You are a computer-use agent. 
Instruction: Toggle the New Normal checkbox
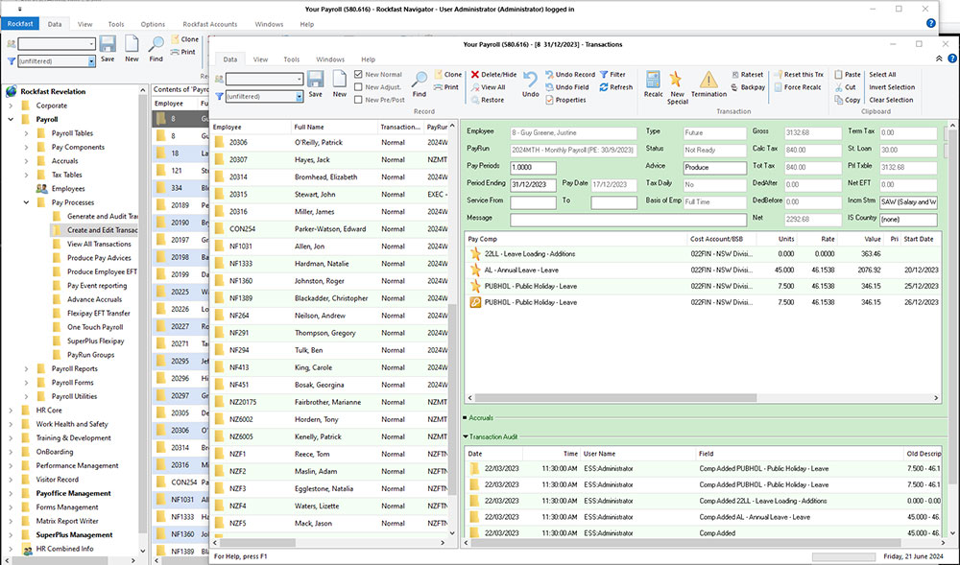pyautogui.click(x=359, y=75)
